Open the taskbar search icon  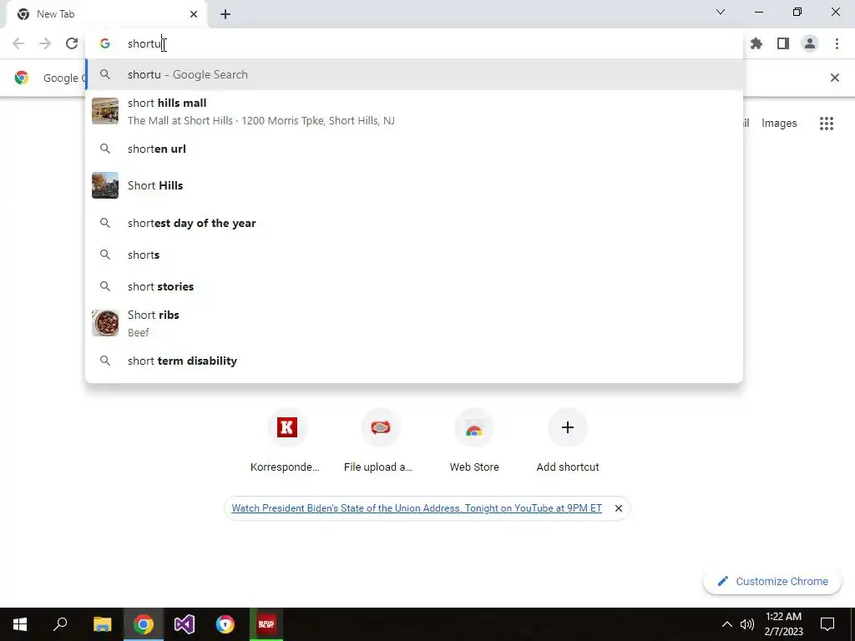pyautogui.click(x=60, y=624)
